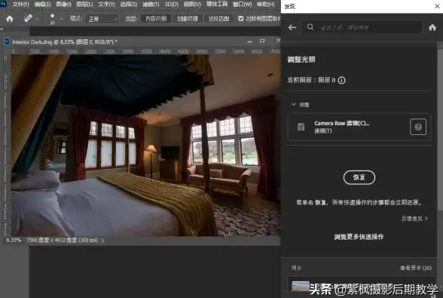Click the Spot Healing Brush tool icon
This screenshot has width=443, height=298.
(28, 18)
